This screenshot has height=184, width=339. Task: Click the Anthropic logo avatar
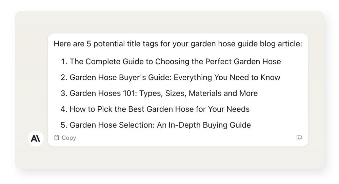click(x=36, y=138)
